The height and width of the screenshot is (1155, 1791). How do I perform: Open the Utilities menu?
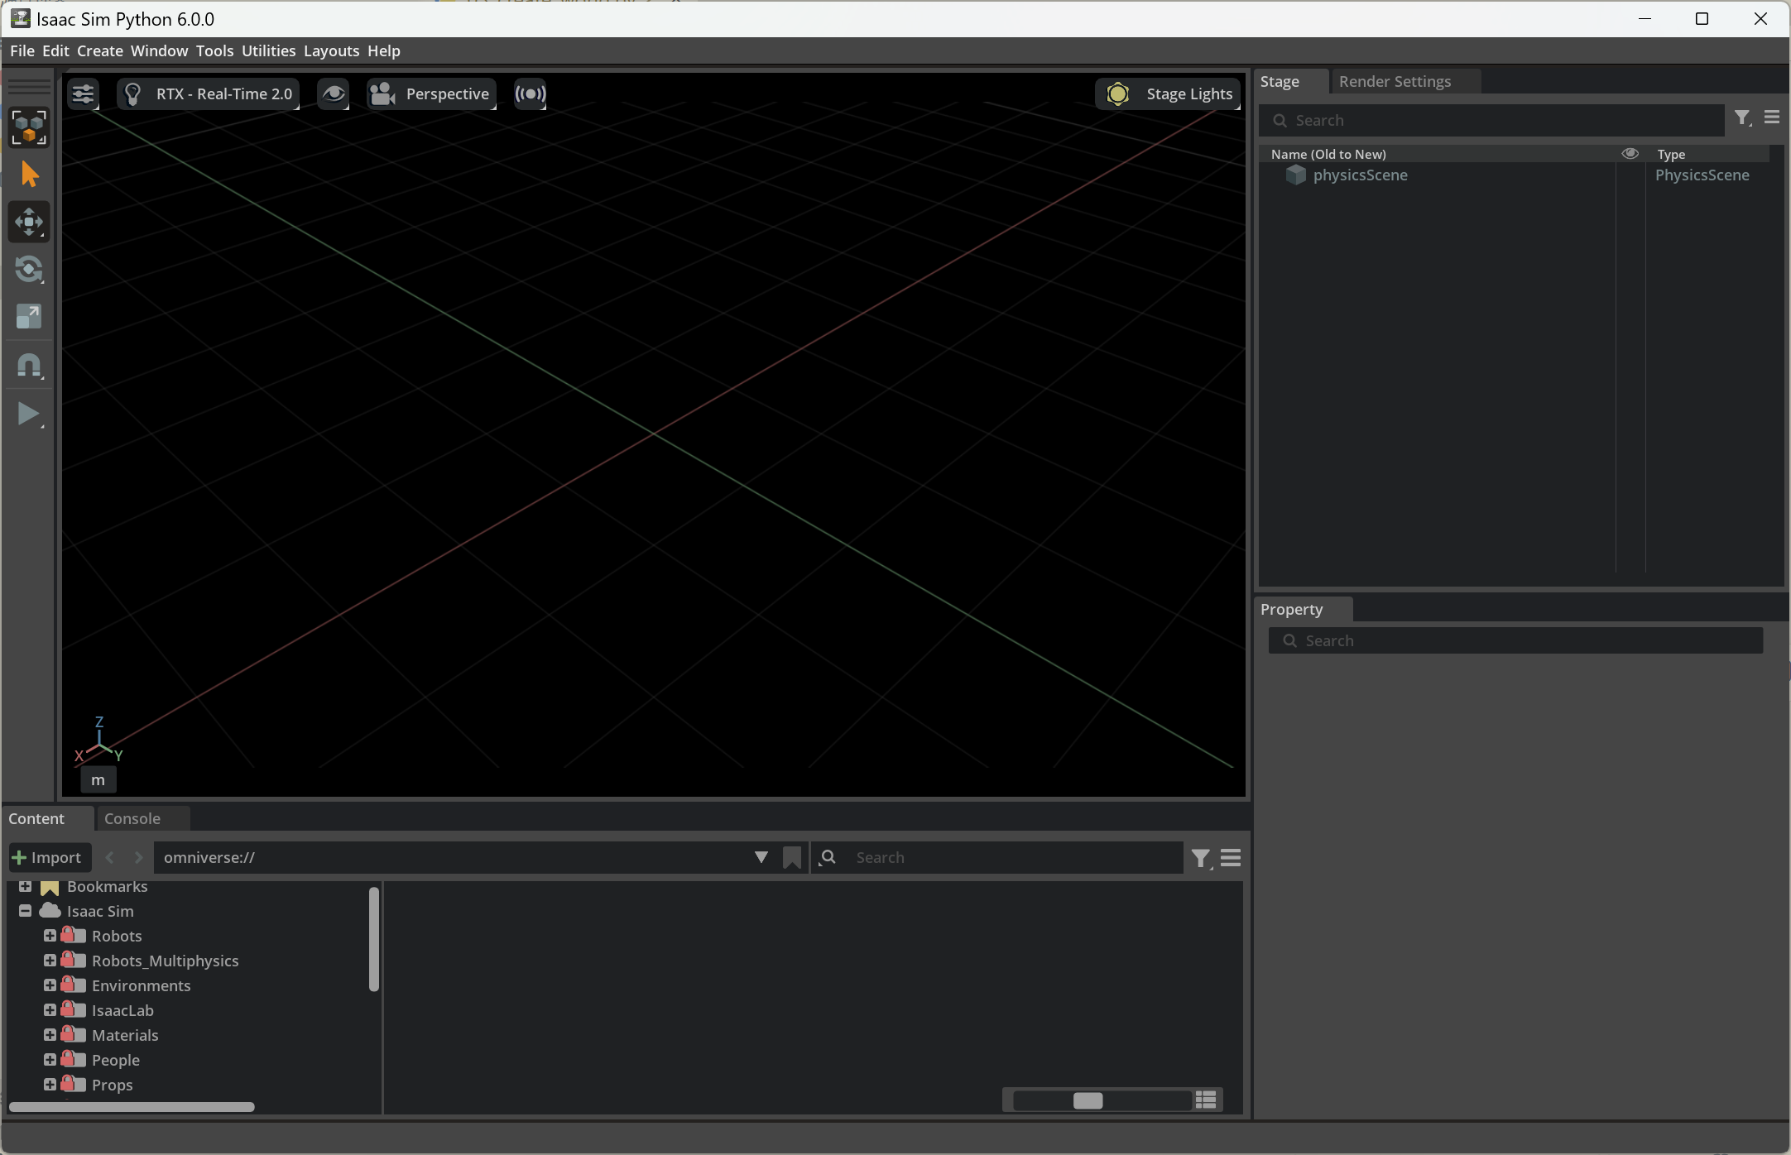tap(268, 50)
